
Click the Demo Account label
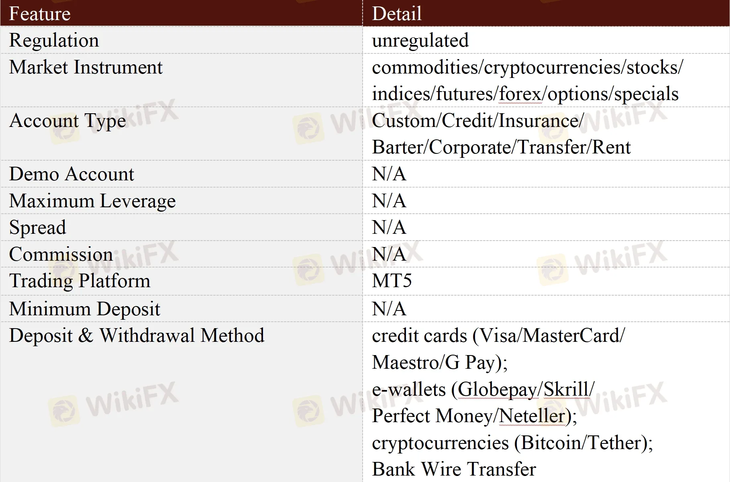coord(71,174)
